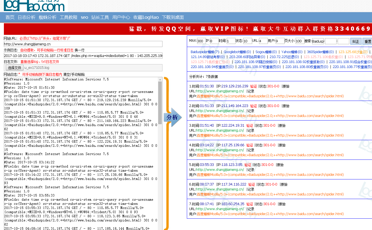The width and height of the screenshot is (372, 230).
Task: Click 记录 in result 4 at 03:14:22
Action: pyautogui.click(x=251, y=150)
